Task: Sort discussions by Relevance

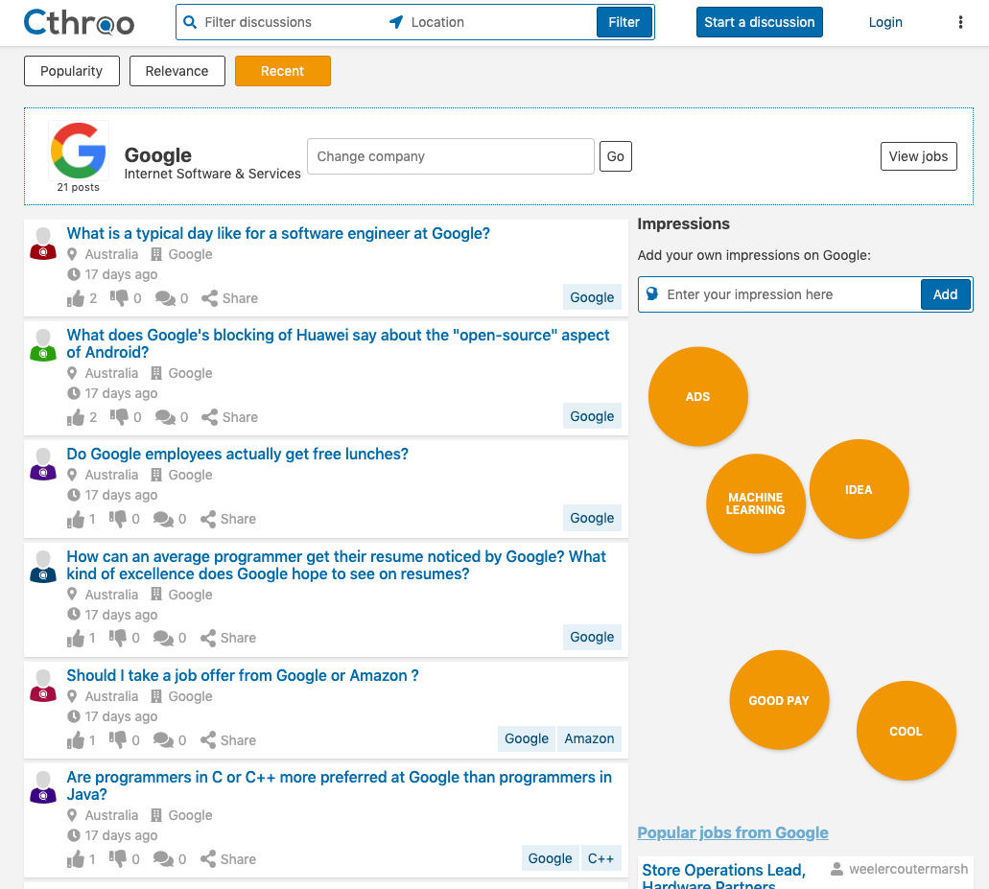Action: (x=177, y=71)
